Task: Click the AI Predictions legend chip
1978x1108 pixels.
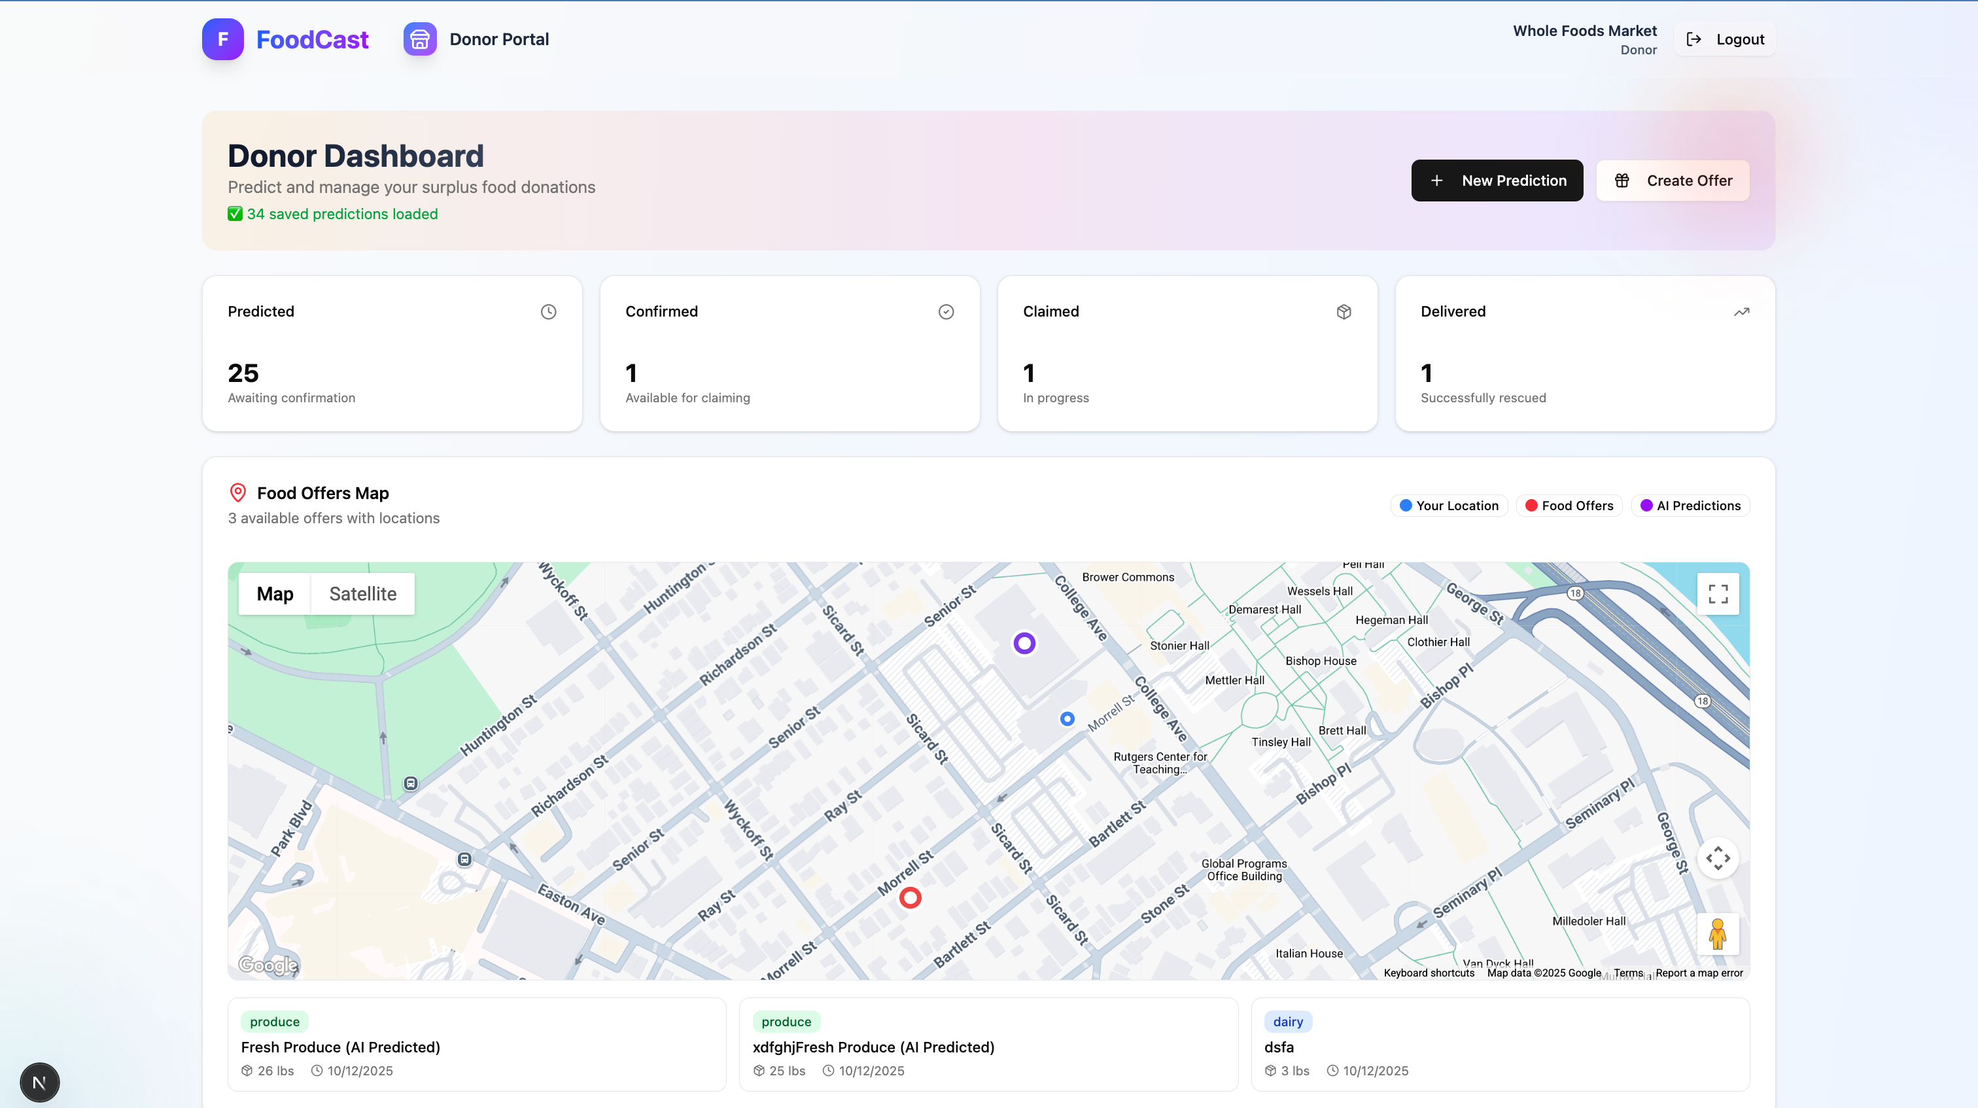Action: [x=1690, y=505]
